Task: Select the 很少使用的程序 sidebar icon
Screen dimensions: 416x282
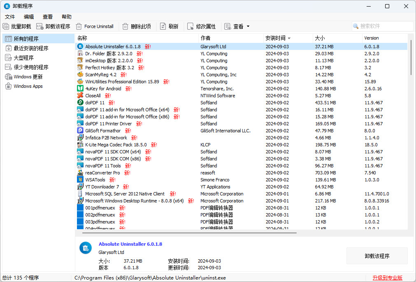Action: (9, 67)
